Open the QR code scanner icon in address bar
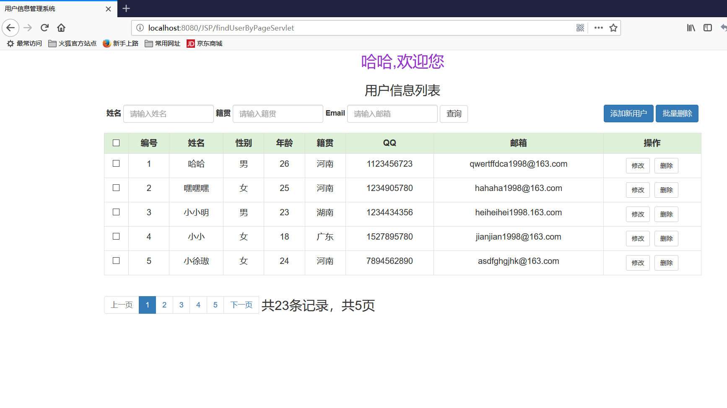This screenshot has height=408, width=727. (580, 28)
